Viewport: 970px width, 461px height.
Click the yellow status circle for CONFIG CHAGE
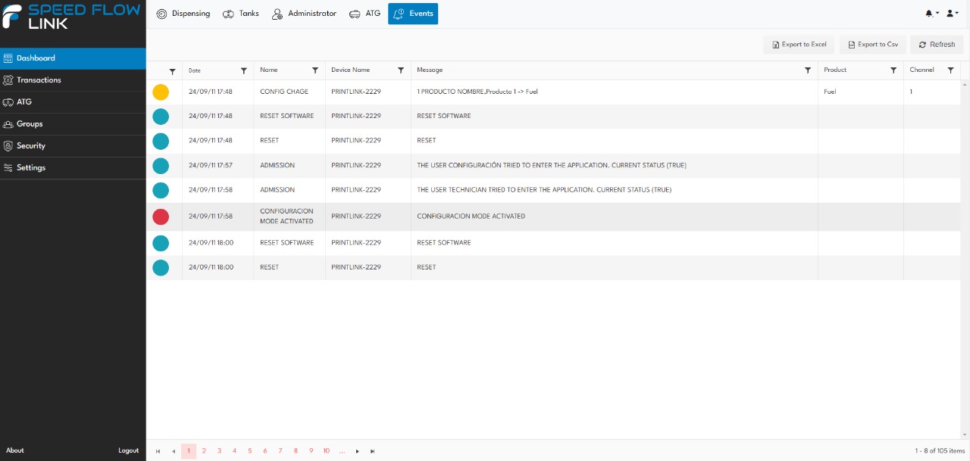(x=161, y=92)
